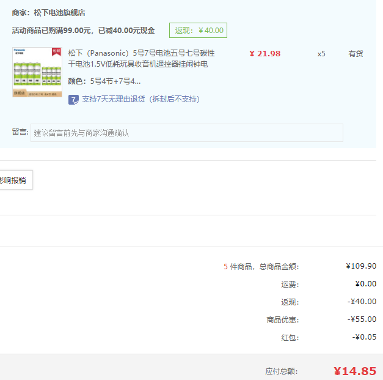Click the 有货 stock status

356,54
